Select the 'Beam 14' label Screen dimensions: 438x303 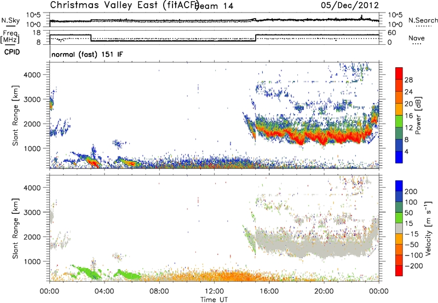(215, 6)
